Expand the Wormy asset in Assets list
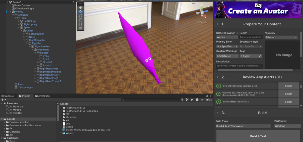Image resolution: width=303 pixels, height=142 pixels. click(61, 133)
